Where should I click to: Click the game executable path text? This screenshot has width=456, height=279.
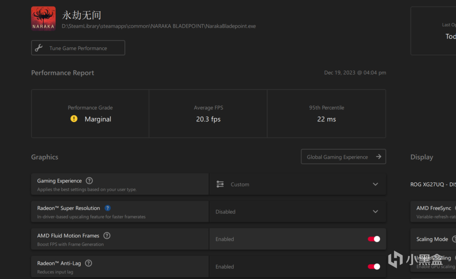[159, 26]
